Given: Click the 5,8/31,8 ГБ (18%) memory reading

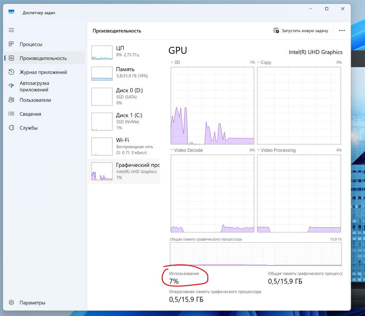Looking at the screenshot, I should [x=132, y=76].
